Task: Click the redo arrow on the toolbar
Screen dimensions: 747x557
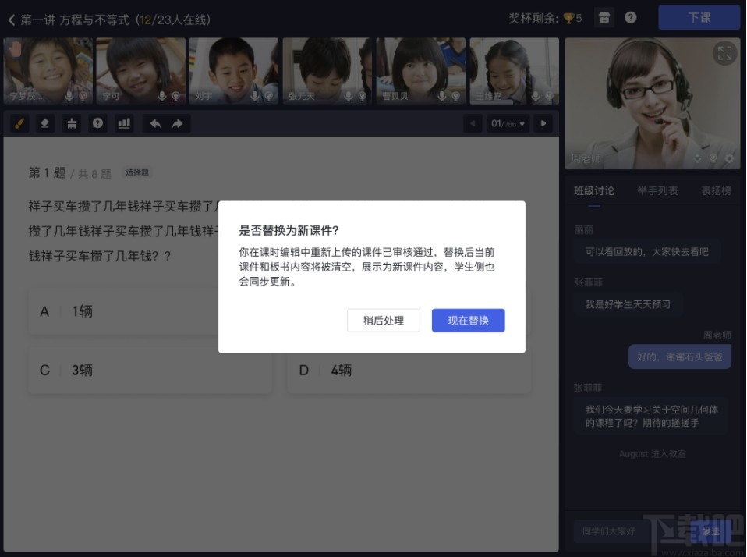Action: [175, 123]
